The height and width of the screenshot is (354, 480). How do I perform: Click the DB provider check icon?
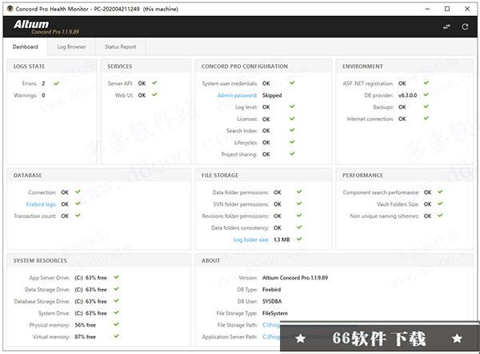[426, 95]
